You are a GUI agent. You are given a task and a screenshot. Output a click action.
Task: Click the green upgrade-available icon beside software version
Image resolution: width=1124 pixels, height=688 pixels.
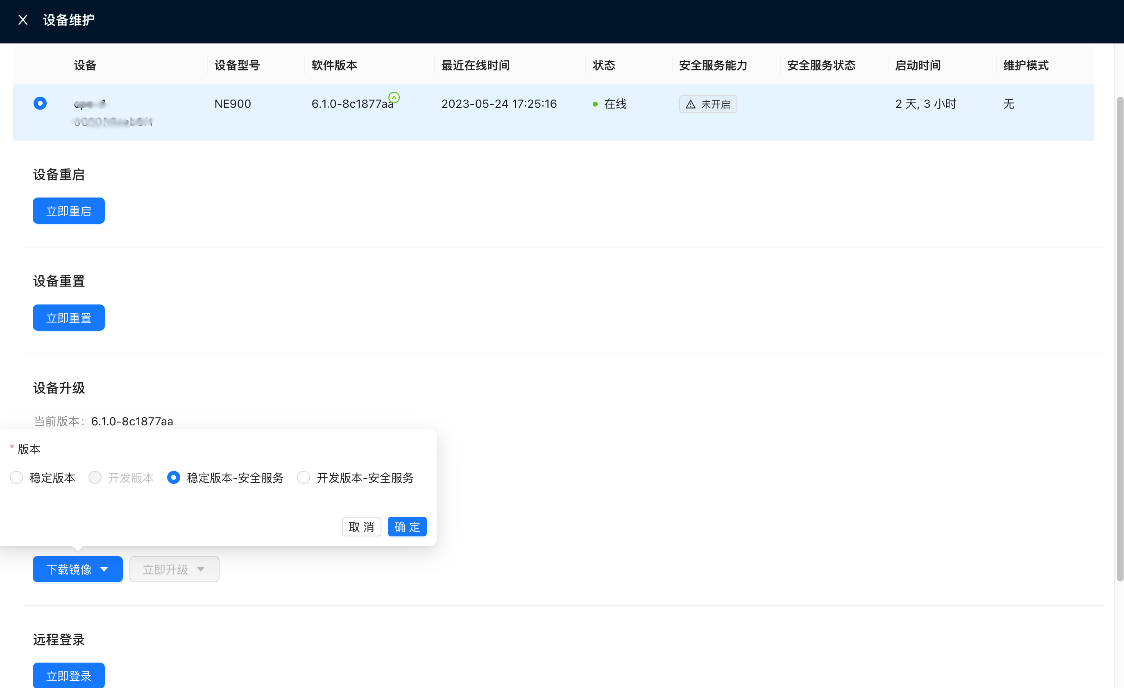[x=394, y=97]
